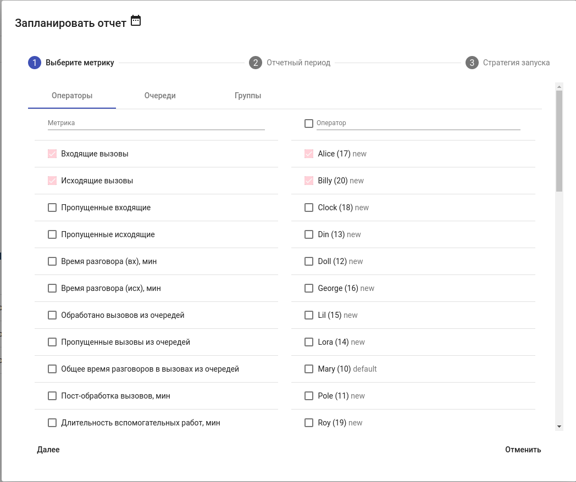The image size is (576, 482).
Task: Click 'Отменить' to cancel the report
Action: [x=523, y=450]
